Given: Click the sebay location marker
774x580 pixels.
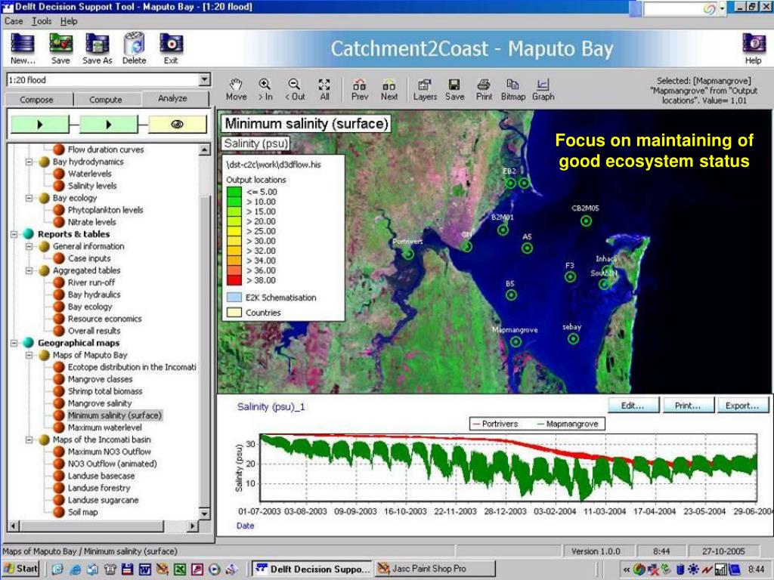Looking at the screenshot, I should [x=573, y=339].
